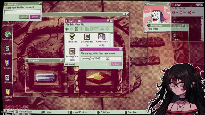Select the yourHands.img file icon
This screenshot has width=205, height=115.
[x=87, y=40]
